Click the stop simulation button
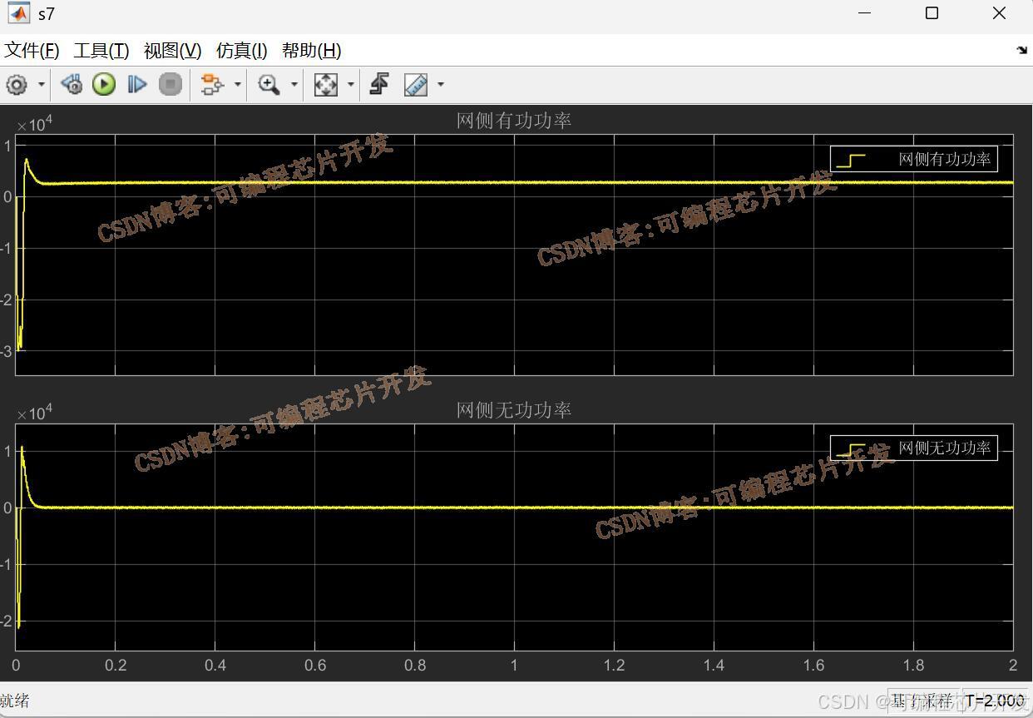 (171, 84)
